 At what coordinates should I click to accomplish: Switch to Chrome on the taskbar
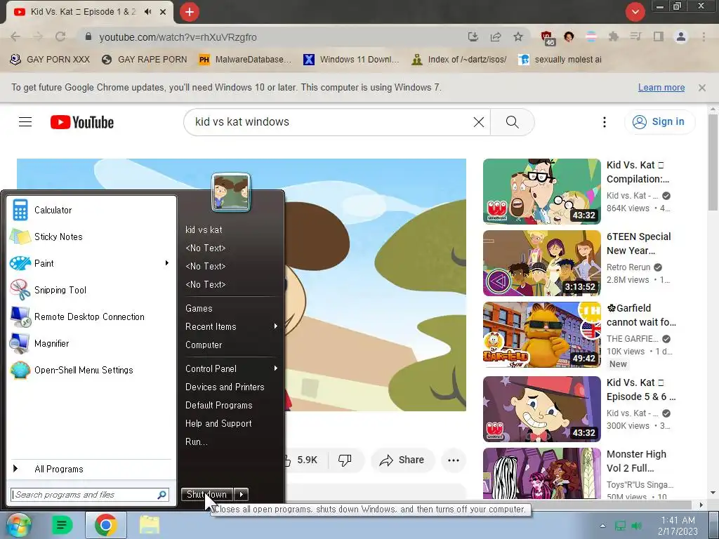(105, 525)
